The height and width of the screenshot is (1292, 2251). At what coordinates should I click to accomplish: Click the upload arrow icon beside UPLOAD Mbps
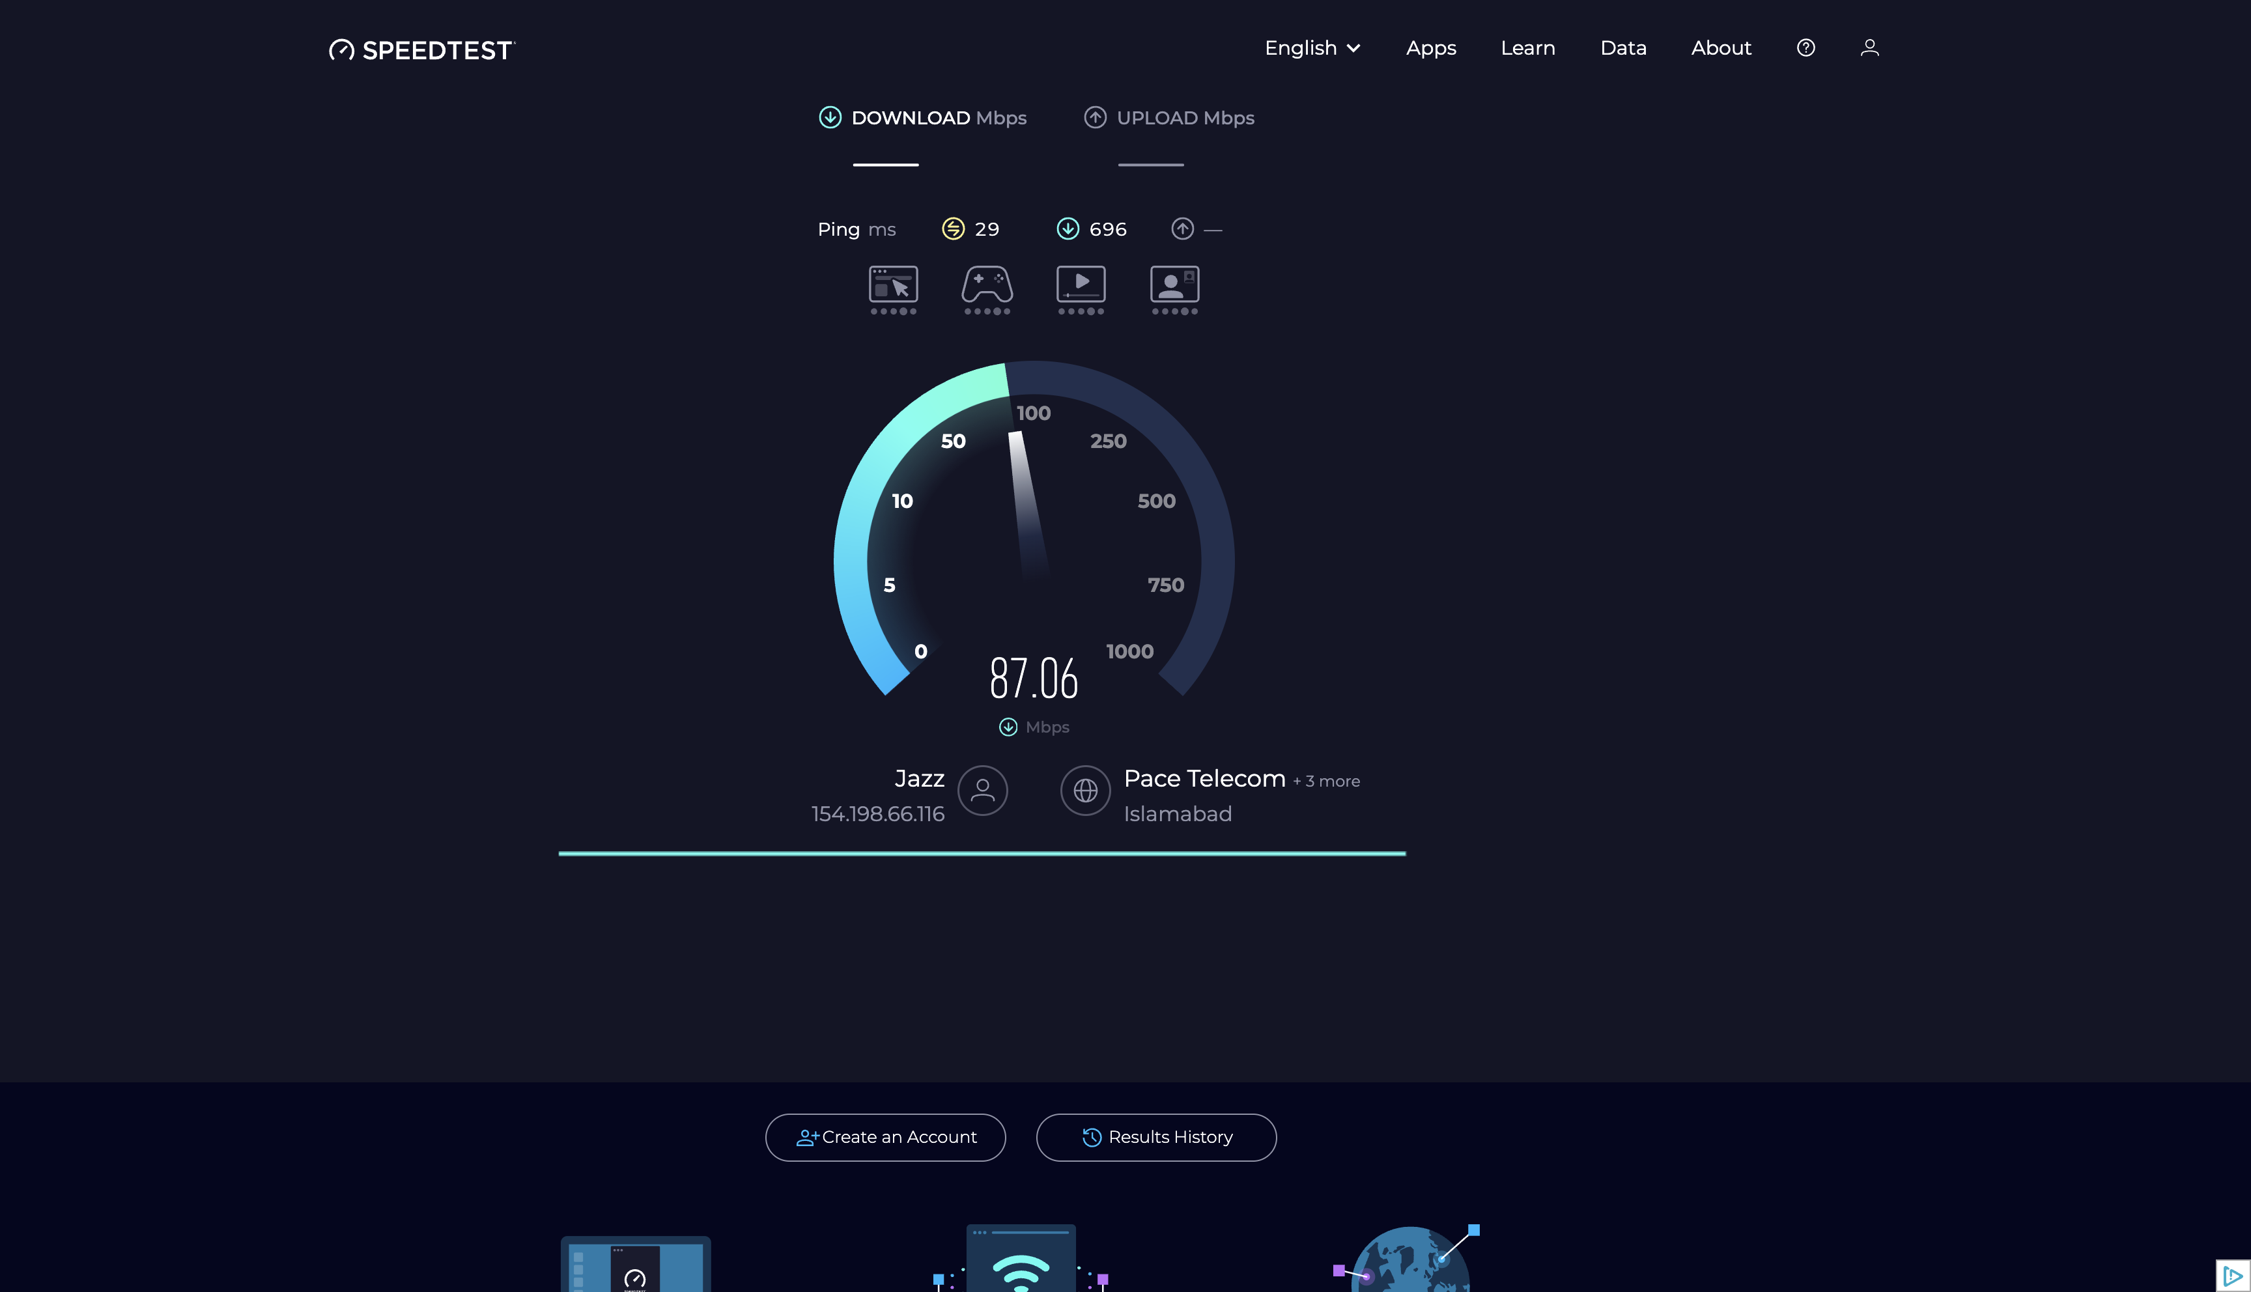click(1095, 117)
